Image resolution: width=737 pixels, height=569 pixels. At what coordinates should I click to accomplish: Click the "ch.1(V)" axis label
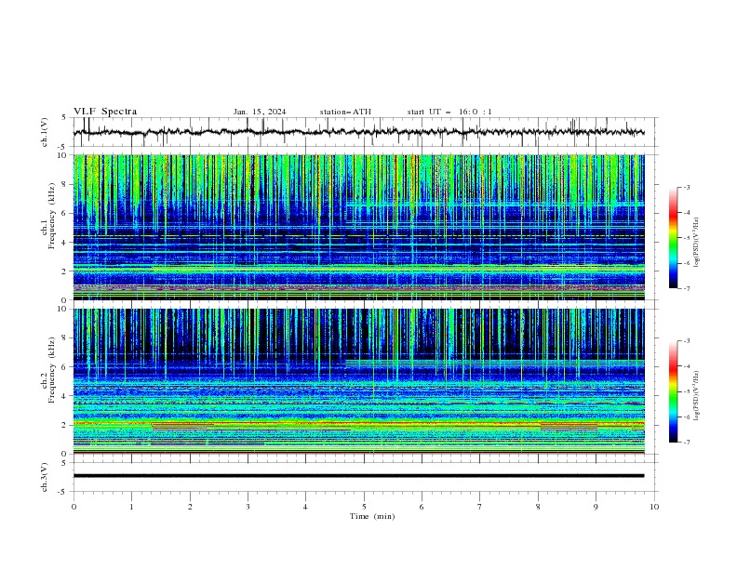(45, 132)
